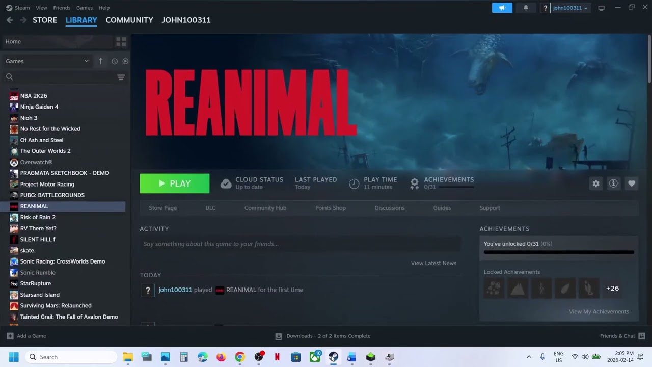The width and height of the screenshot is (652, 367).
Task: Select the Overwatch game icon in list
Action: click(x=14, y=162)
